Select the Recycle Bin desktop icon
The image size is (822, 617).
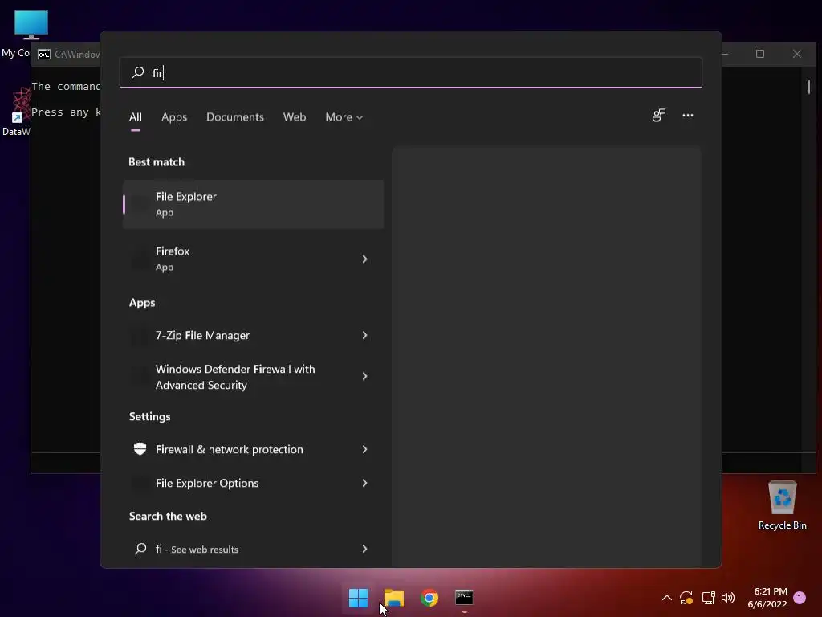[x=782, y=505]
